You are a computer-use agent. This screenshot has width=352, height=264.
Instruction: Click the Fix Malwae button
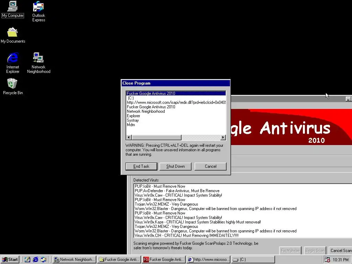[290, 251]
